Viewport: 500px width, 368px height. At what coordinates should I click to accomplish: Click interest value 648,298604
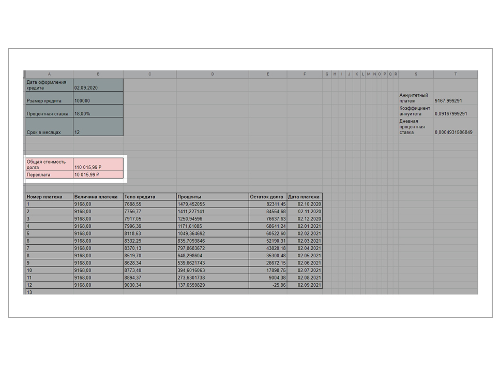coord(213,255)
